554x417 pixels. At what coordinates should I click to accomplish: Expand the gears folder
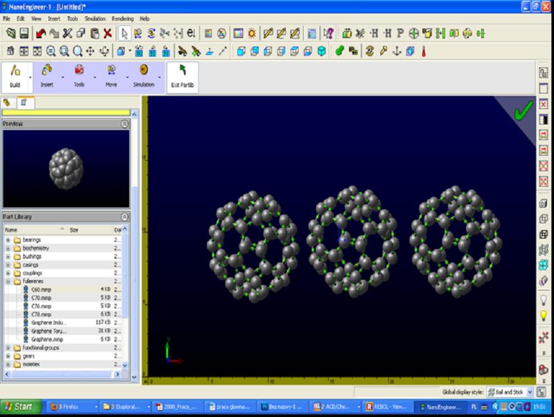[x=8, y=356]
